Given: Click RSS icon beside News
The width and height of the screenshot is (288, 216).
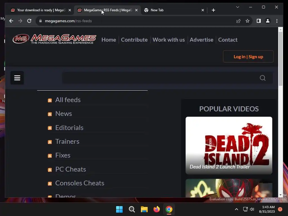Looking at the screenshot, I should click(50, 114).
